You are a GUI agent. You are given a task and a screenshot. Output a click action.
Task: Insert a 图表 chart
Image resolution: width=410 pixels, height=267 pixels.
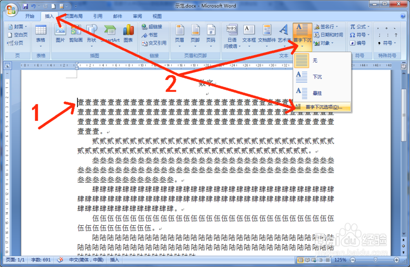pyautogui.click(x=128, y=34)
